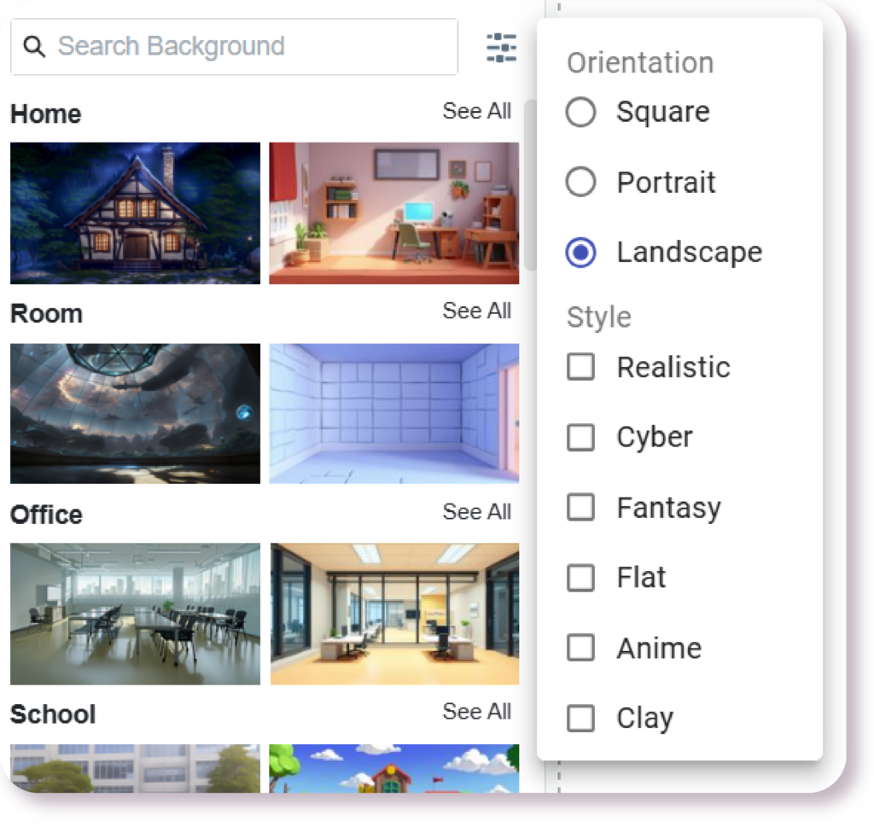Image resolution: width=874 pixels, height=827 pixels.
Task: Choose the glass dome room background
Action: (x=135, y=413)
